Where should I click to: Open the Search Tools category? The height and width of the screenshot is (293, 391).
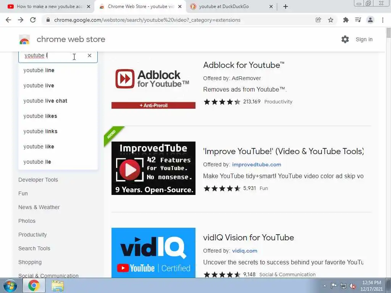click(34, 248)
